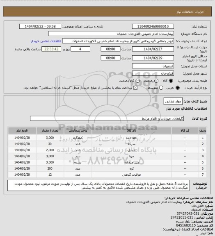This screenshot has height=236, width=215.
Task: Click the delivery province field اصفهان
Action: point(153,66)
